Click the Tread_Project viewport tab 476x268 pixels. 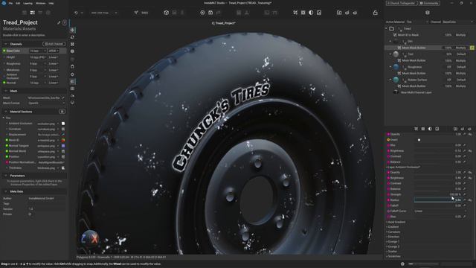223,23
